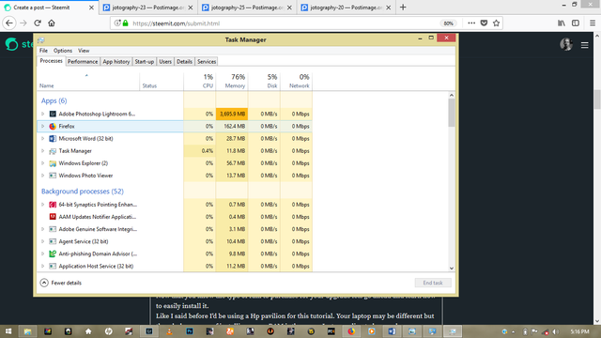
Task: Expand Agent Service (32 bit) row
Action: click(43, 241)
